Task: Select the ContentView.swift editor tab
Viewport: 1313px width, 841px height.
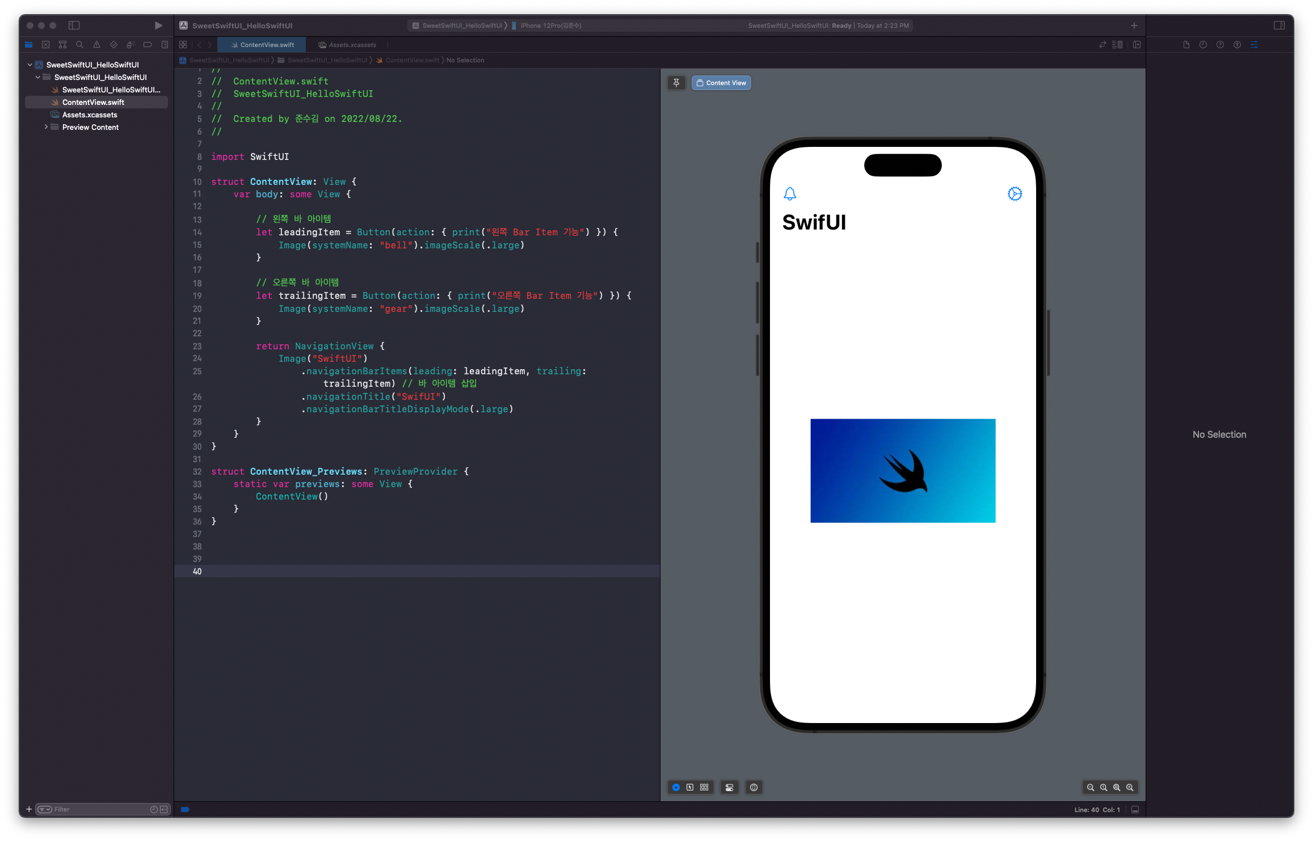Action: (x=267, y=45)
